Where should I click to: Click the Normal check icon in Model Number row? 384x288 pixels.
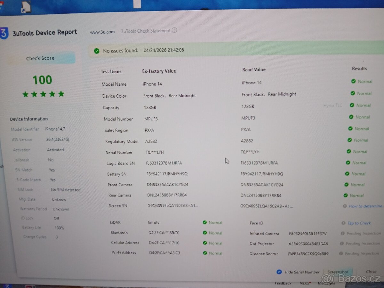[x=351, y=117]
